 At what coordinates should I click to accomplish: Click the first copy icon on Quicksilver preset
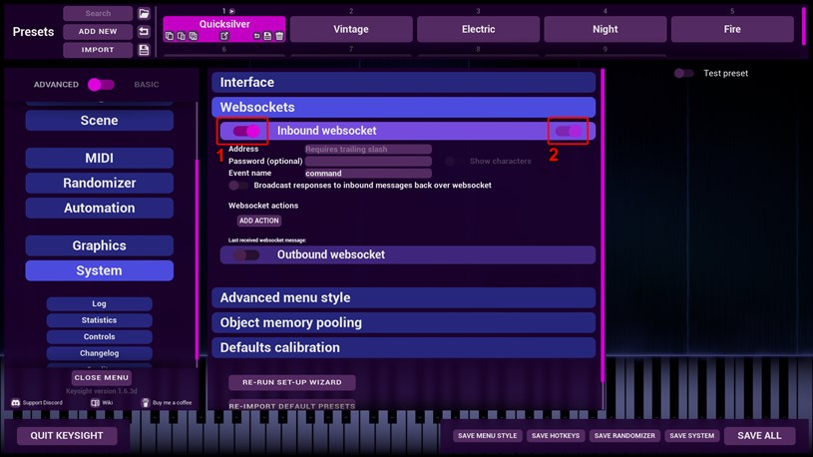[x=170, y=36]
